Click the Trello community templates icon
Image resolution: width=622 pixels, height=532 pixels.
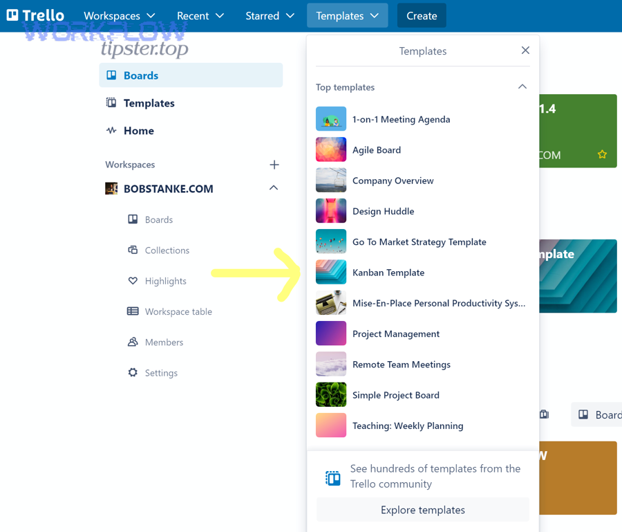[x=333, y=477]
